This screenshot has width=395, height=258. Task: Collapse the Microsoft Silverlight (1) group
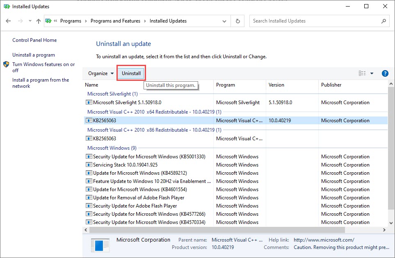click(113, 94)
